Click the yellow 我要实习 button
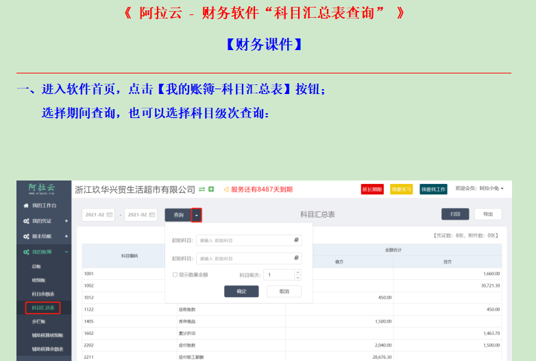 pyautogui.click(x=402, y=189)
